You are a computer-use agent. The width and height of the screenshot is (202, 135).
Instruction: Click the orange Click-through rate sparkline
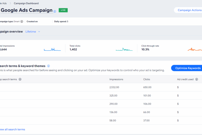click(x=195, y=49)
